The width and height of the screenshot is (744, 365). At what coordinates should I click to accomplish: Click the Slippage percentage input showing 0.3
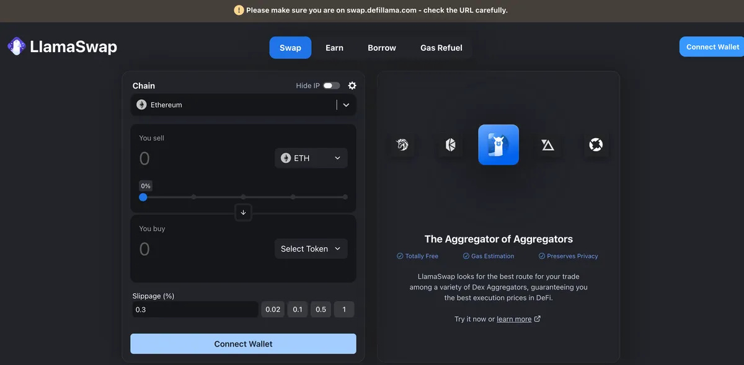pyautogui.click(x=195, y=309)
